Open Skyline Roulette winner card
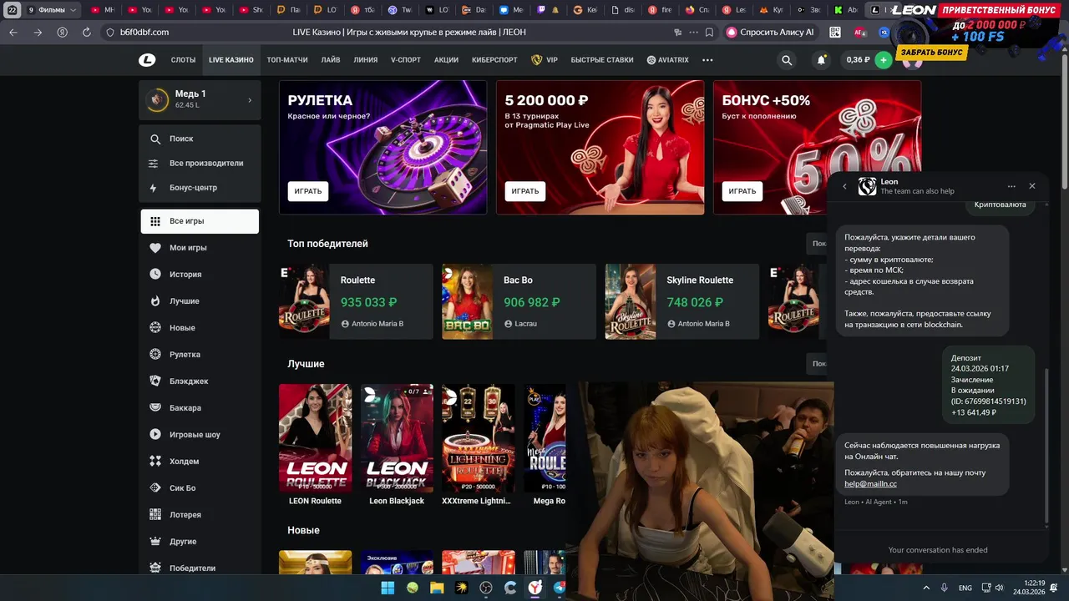1069x601 pixels. pos(682,301)
